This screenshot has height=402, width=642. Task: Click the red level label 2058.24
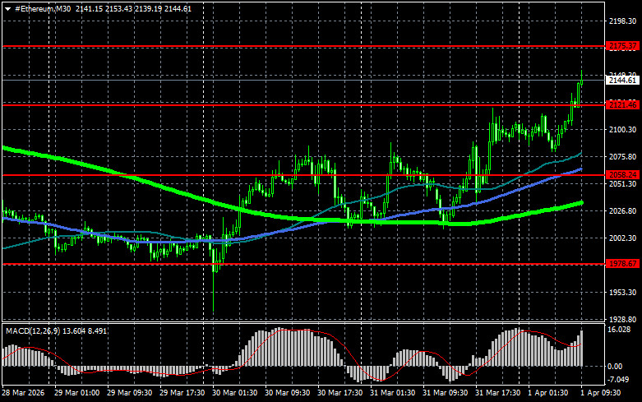[x=622, y=175]
